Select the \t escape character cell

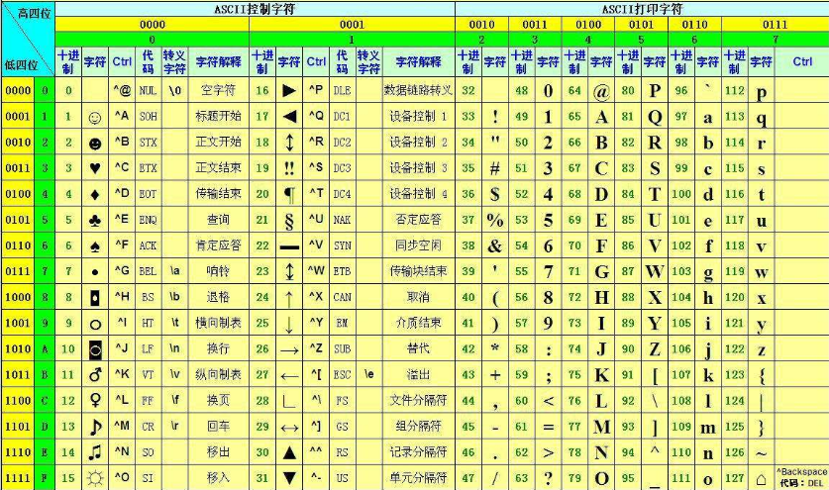pyautogui.click(x=175, y=323)
